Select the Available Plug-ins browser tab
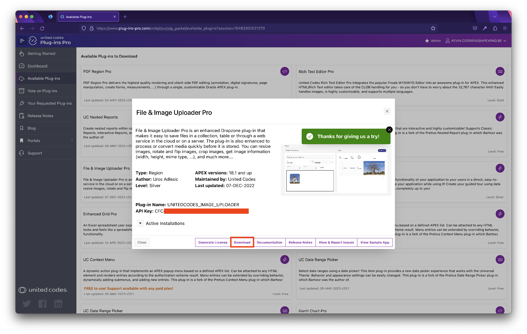 [x=88, y=17]
